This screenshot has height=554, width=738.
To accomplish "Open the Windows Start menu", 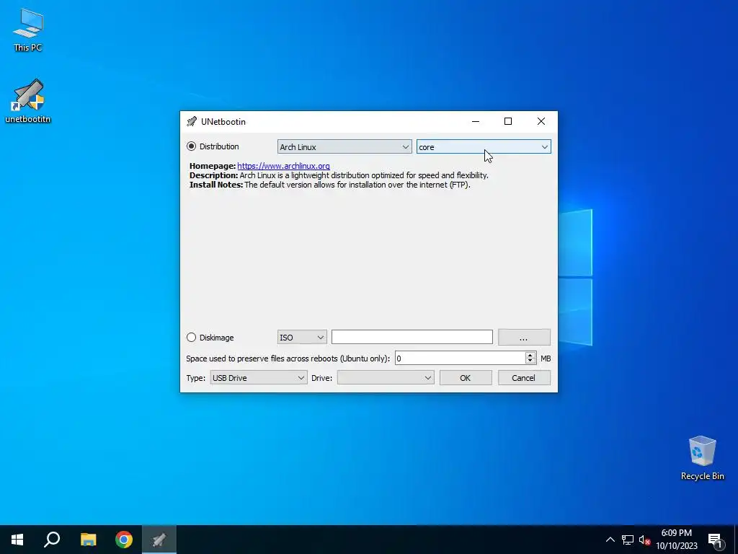I will pos(17,540).
